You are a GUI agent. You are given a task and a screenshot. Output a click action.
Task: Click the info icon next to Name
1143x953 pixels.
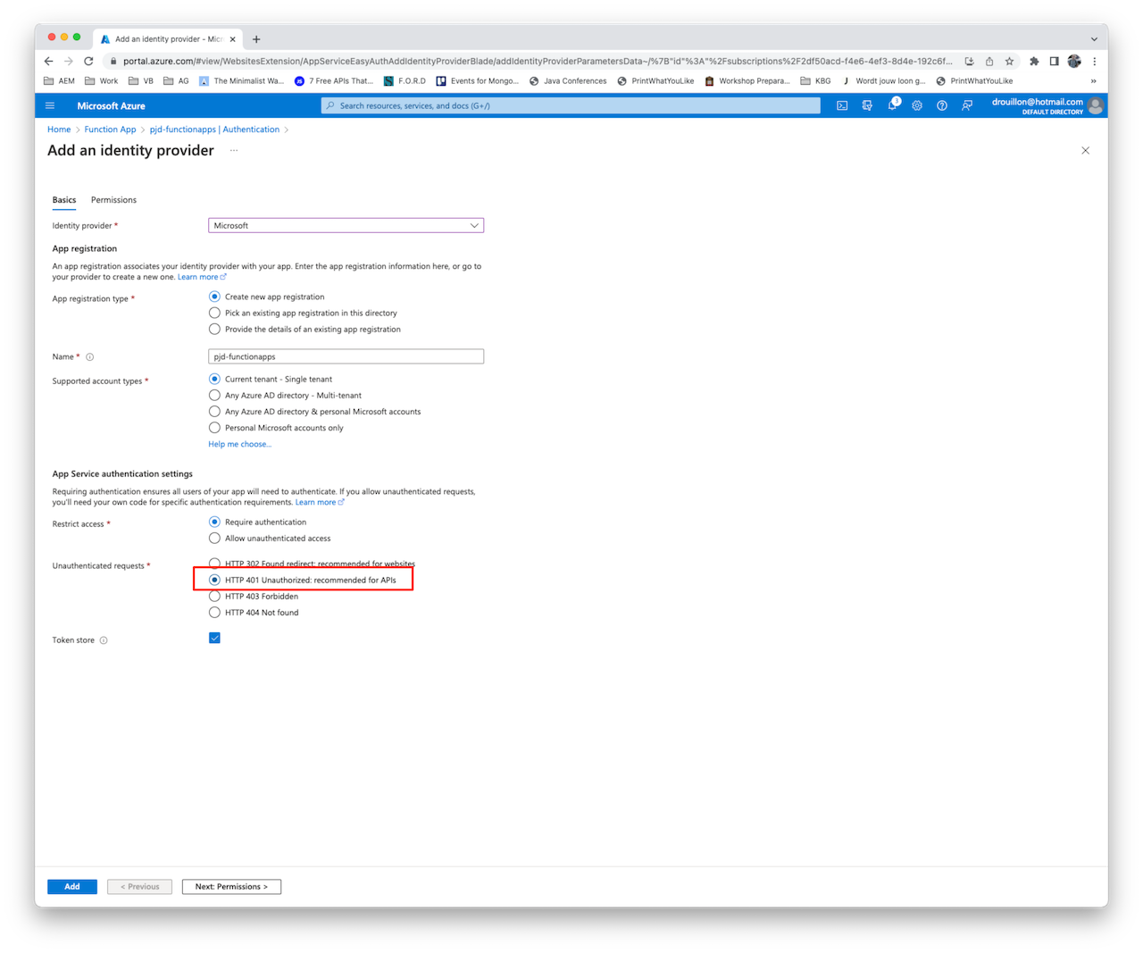point(89,357)
